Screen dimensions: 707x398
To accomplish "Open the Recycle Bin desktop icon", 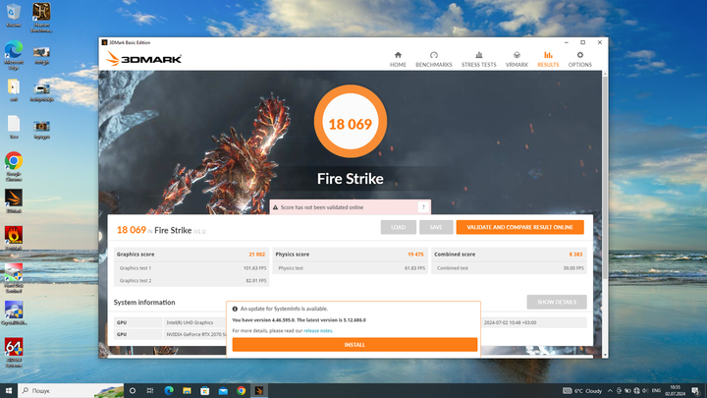I will (14, 15).
